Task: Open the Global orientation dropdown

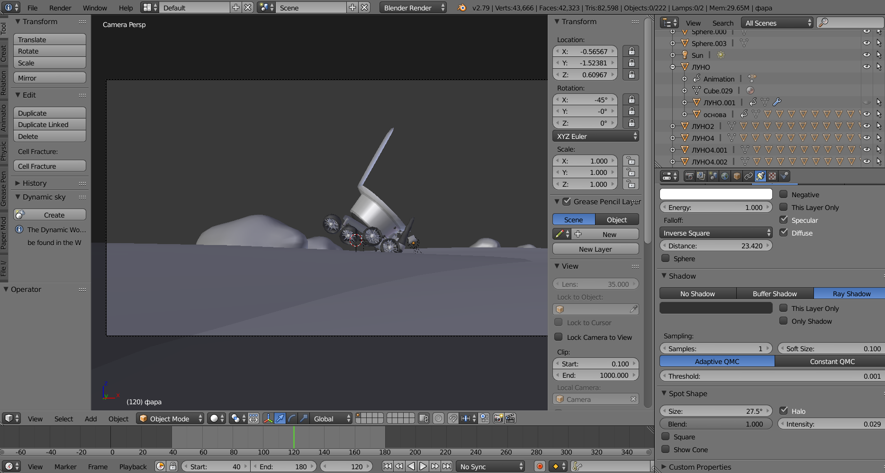Action: 332,418
